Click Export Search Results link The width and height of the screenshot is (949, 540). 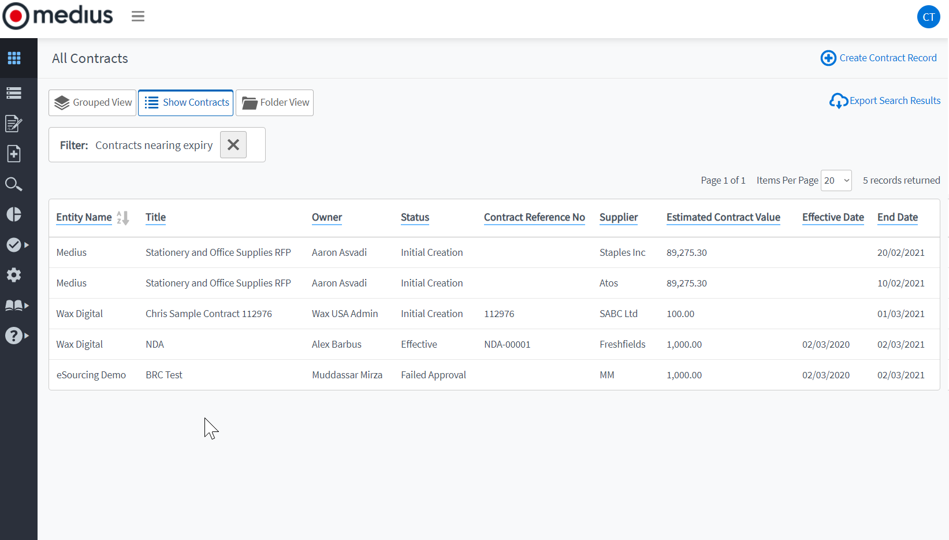[895, 100]
